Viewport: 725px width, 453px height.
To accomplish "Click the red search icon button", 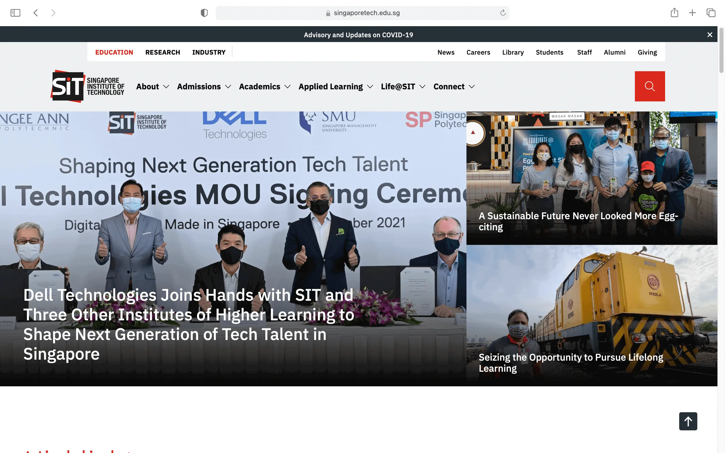I will (649, 86).
